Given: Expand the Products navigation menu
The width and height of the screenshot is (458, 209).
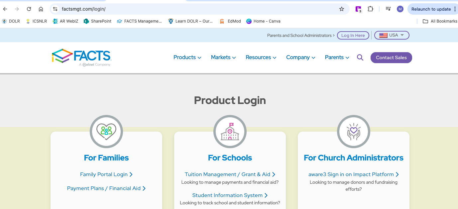Looking at the screenshot, I should point(187,57).
